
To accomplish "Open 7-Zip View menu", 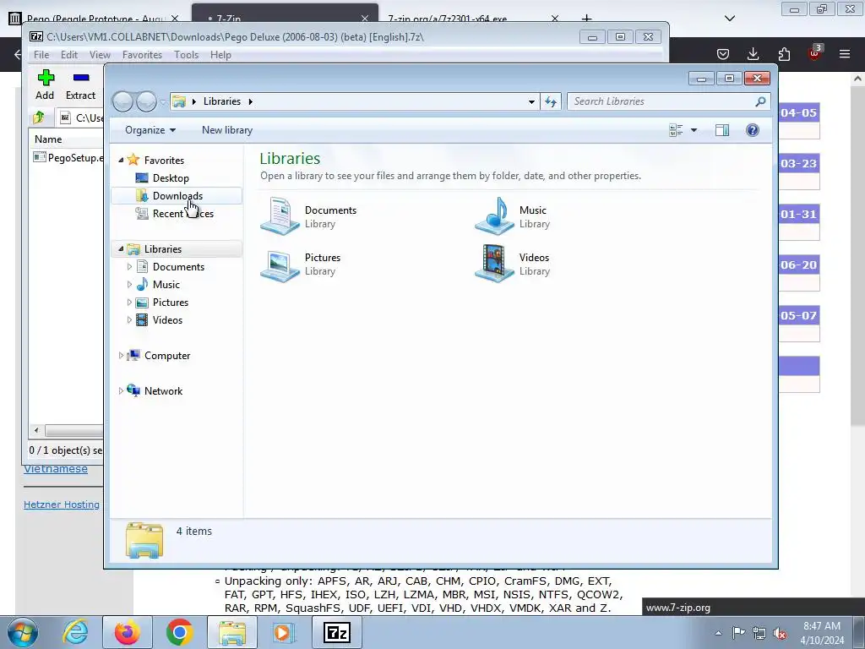I will [x=100, y=55].
